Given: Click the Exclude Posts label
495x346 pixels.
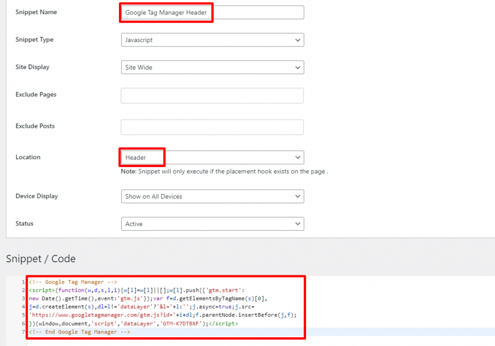Looking at the screenshot, I should pyautogui.click(x=35, y=126).
